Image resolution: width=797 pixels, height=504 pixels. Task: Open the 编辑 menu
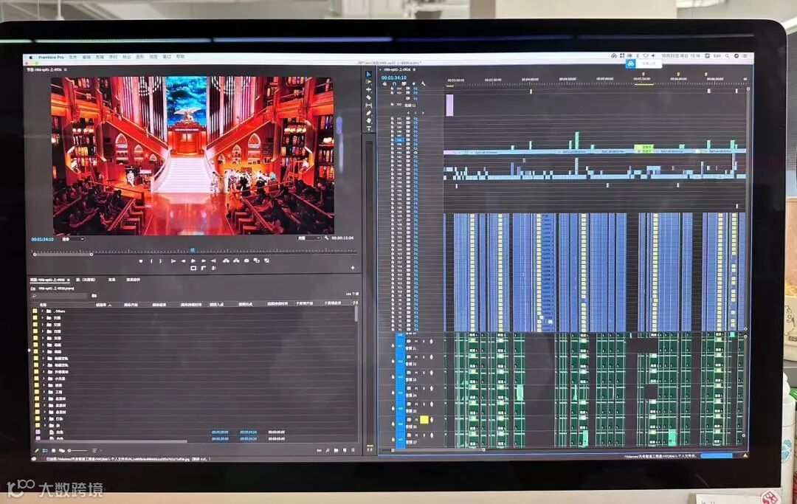point(86,58)
